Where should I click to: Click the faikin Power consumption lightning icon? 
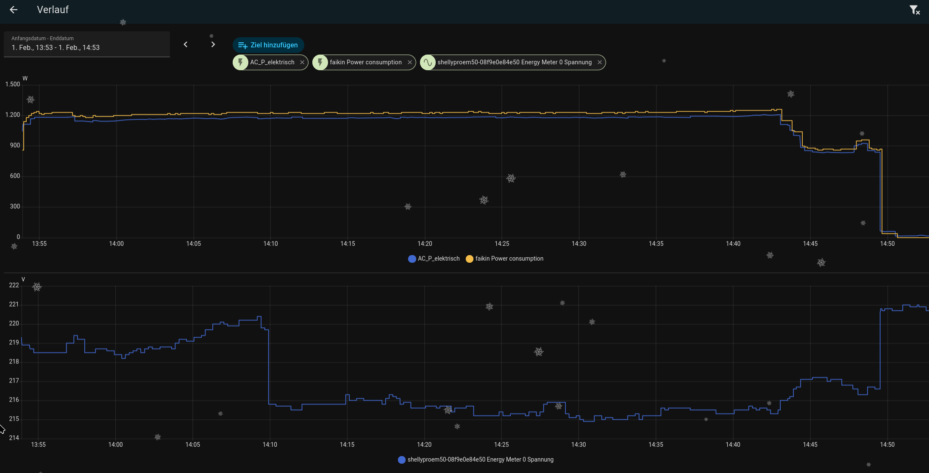pyautogui.click(x=320, y=63)
